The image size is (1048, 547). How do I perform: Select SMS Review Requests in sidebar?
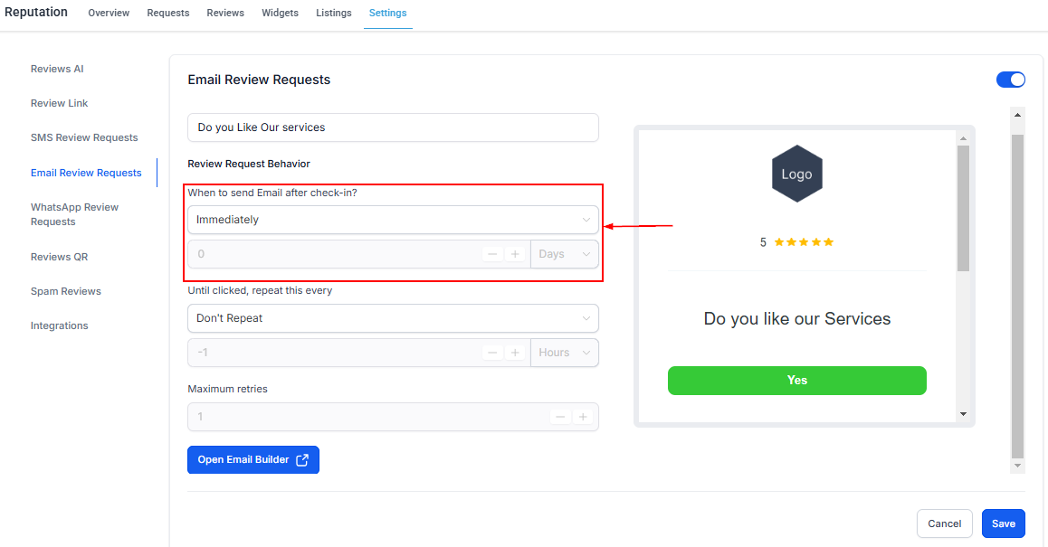pyautogui.click(x=84, y=137)
